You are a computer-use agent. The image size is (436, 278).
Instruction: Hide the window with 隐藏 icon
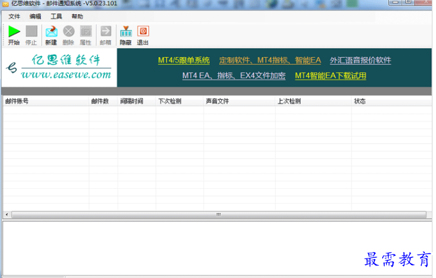tap(126, 31)
